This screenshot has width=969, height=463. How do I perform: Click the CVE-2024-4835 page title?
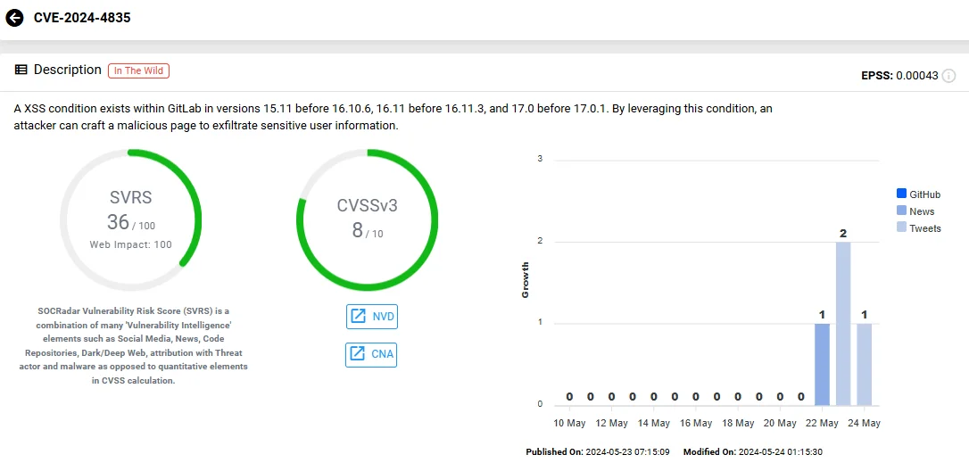82,18
